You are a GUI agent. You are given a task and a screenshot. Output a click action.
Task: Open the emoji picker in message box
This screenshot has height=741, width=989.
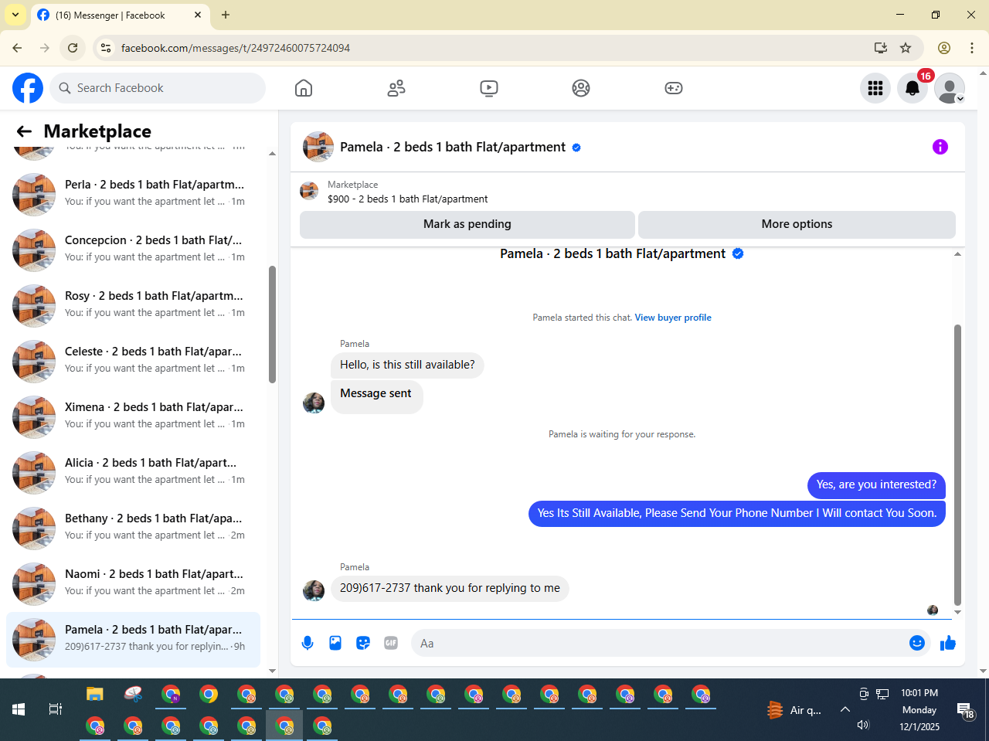pos(917,643)
